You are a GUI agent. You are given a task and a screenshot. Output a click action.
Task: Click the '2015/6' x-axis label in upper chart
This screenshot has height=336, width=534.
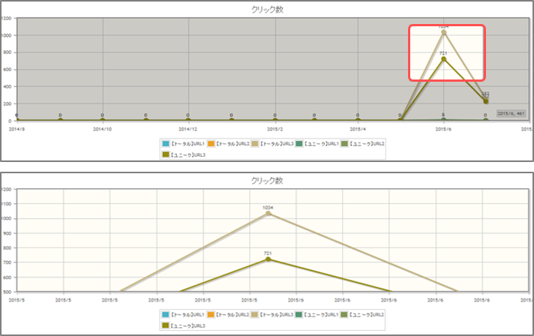443,129
